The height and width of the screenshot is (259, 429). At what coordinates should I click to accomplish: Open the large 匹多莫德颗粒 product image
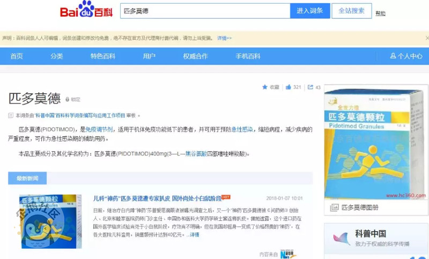(x=376, y=142)
